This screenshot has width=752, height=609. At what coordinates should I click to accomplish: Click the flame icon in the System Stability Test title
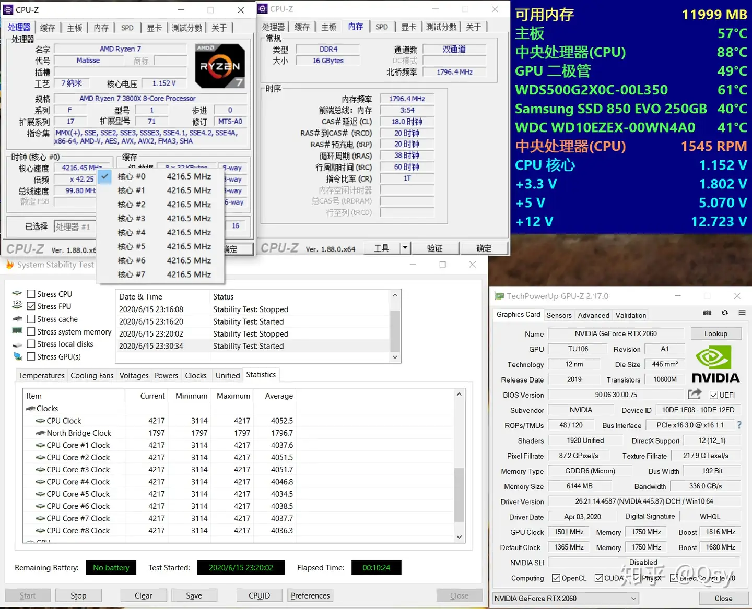click(9, 265)
